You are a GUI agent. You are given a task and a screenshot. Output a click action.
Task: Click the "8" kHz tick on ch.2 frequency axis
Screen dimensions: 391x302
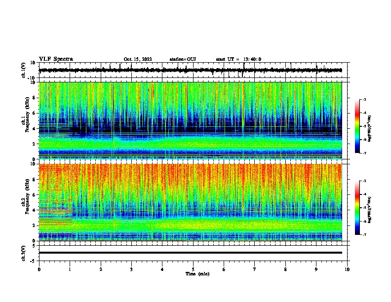tap(34, 180)
